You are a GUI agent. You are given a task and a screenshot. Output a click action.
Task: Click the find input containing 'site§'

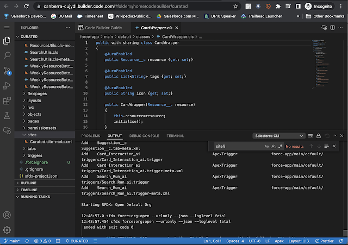239,146
